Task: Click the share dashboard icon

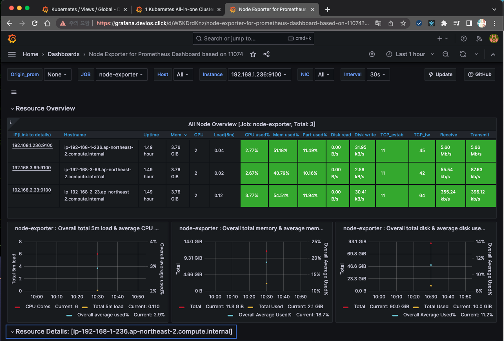Action: (266, 54)
